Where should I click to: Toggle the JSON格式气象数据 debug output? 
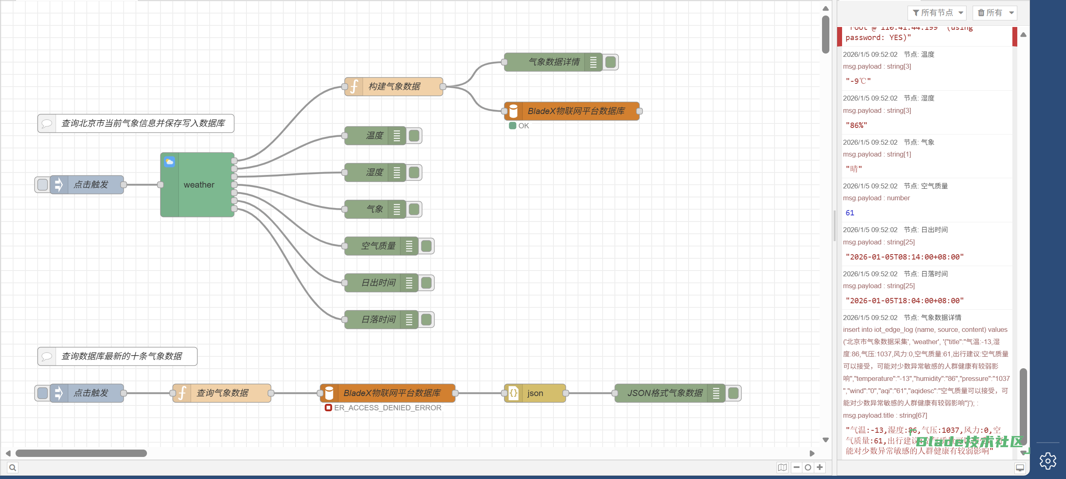733,393
